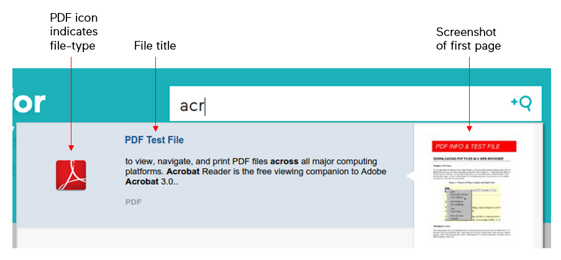Click the gray PDF file-type label

point(134,202)
